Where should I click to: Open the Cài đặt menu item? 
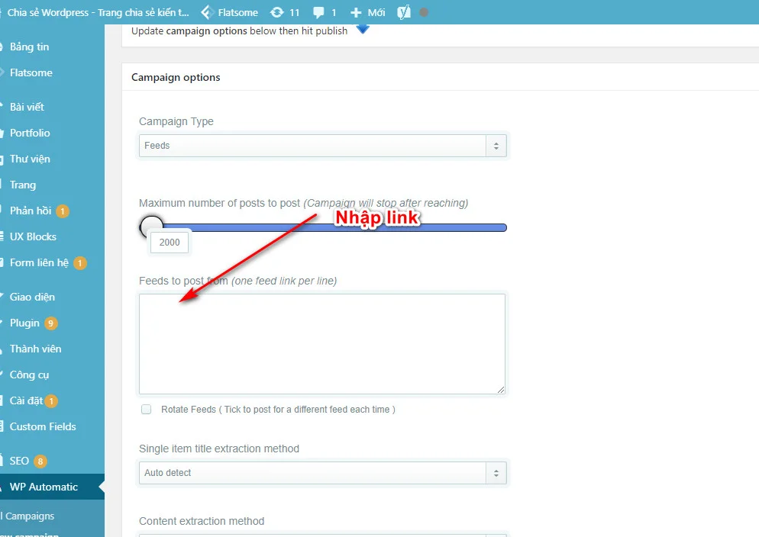click(x=25, y=400)
